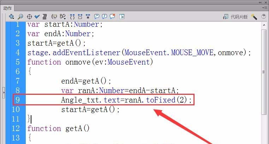Viewport: 269px width, 144px height.
Task: Click the scrollbar up arrow
Action: (x=264, y=25)
